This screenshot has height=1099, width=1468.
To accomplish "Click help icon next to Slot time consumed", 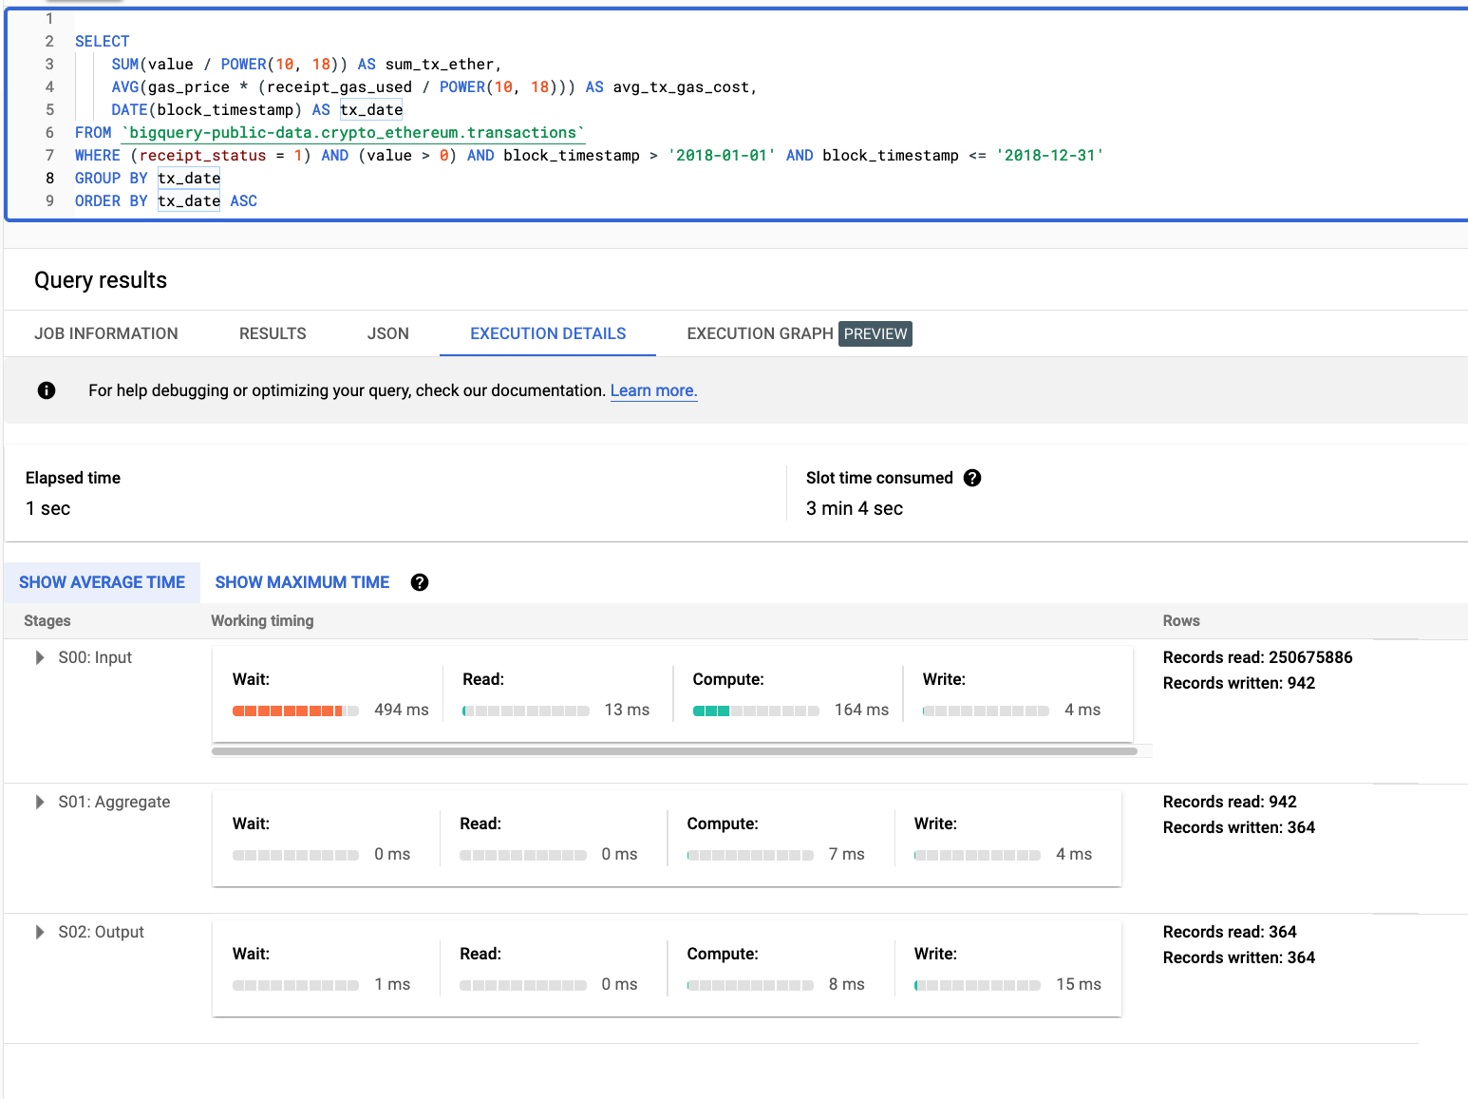I will [x=972, y=478].
